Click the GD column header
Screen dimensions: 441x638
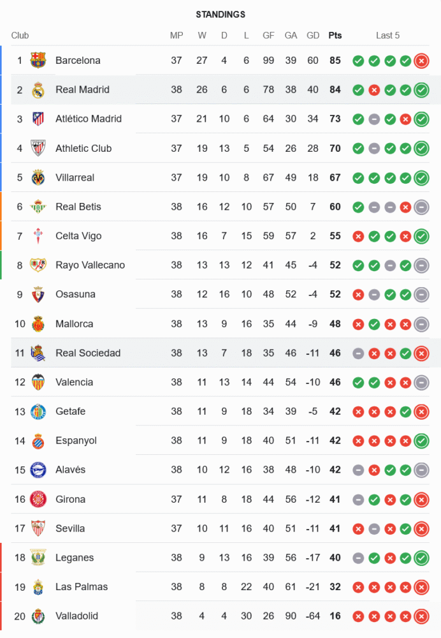[x=313, y=35]
